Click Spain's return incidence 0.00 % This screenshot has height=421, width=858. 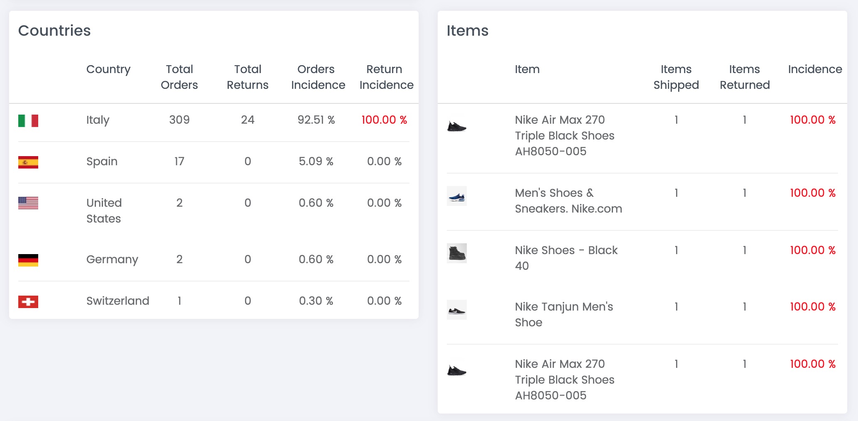(x=384, y=162)
